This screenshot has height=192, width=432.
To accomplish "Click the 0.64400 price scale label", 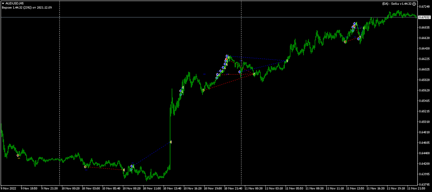I will pos(424,153).
